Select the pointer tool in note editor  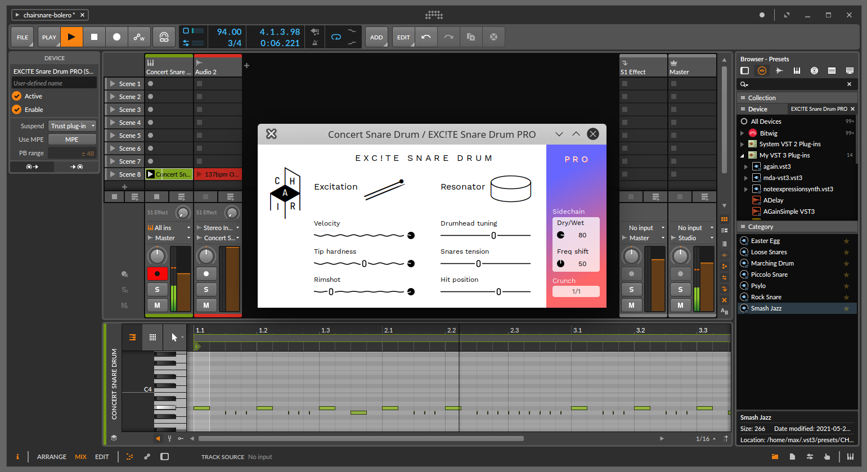174,338
